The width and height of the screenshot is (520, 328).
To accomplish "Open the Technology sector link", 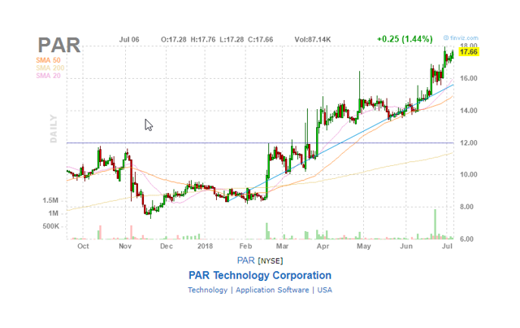I will (208, 290).
